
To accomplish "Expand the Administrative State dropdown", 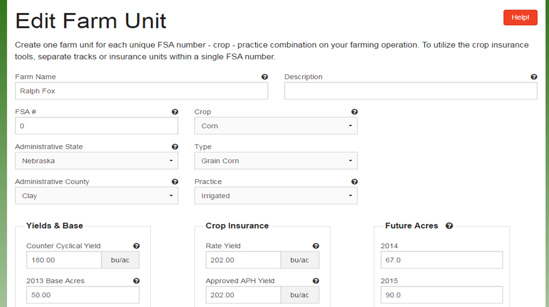I will tap(96, 161).
